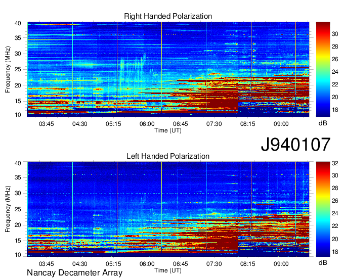Click the dB unit under Left Handed color bar

[323, 262]
